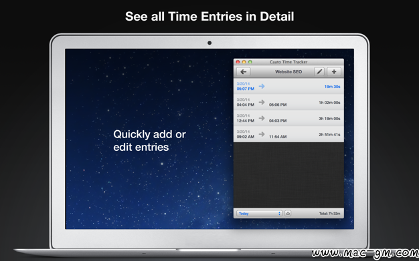Click the green zoom window button

coord(250,62)
